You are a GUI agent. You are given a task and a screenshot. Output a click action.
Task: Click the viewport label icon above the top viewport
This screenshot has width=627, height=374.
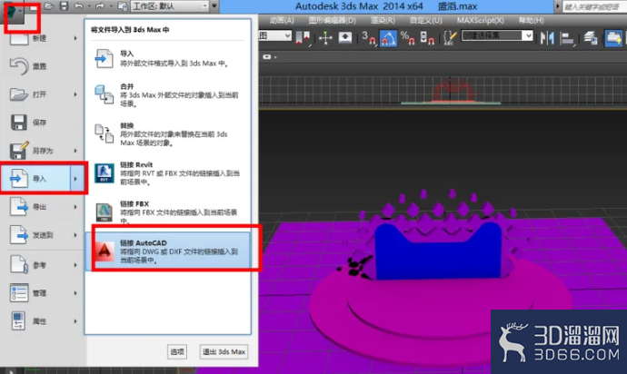pyautogui.click(x=267, y=57)
